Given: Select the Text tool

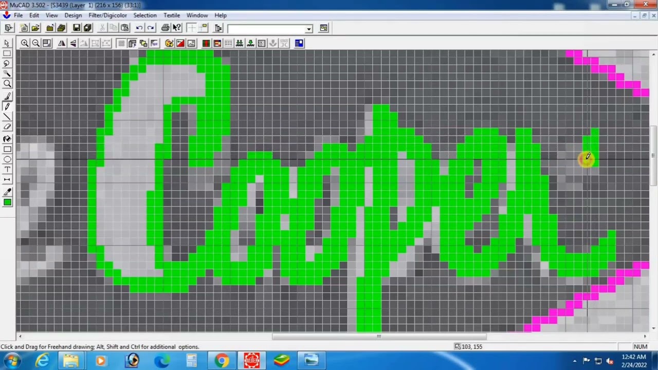Looking at the screenshot, I should click(x=7, y=170).
